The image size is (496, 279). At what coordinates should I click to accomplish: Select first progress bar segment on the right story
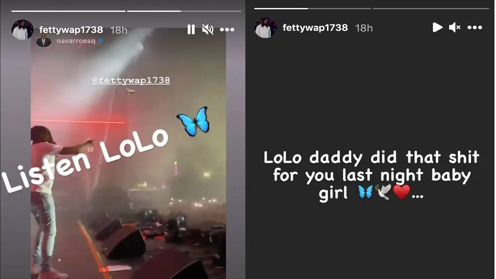point(312,8)
